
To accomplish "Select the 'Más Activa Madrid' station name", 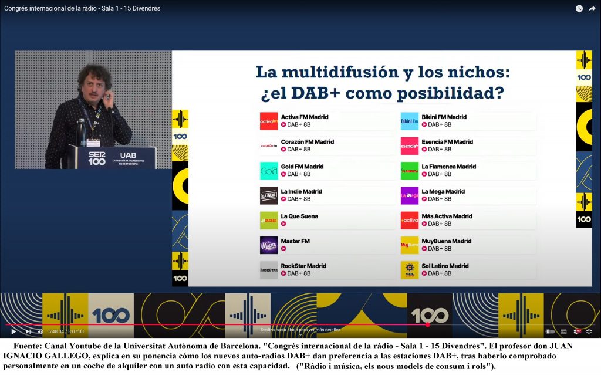I will pos(447,216).
